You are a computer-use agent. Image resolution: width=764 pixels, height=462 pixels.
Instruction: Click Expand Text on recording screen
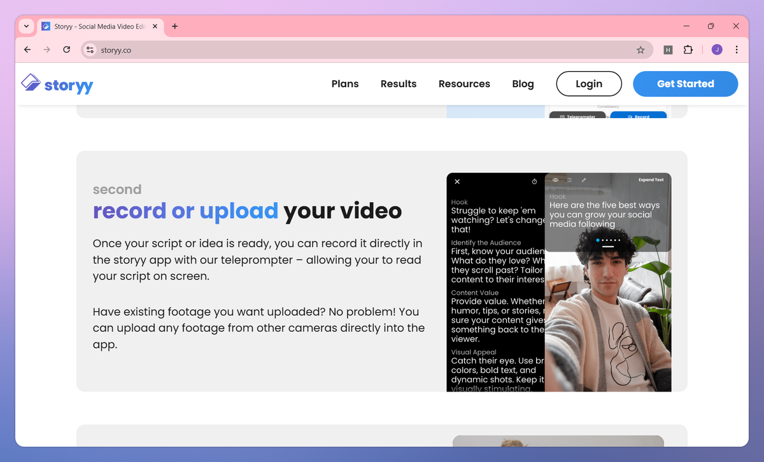[651, 180]
